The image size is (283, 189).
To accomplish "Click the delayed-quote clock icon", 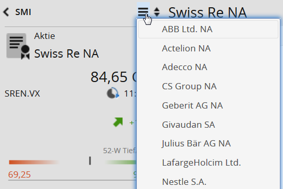I will [113, 93].
